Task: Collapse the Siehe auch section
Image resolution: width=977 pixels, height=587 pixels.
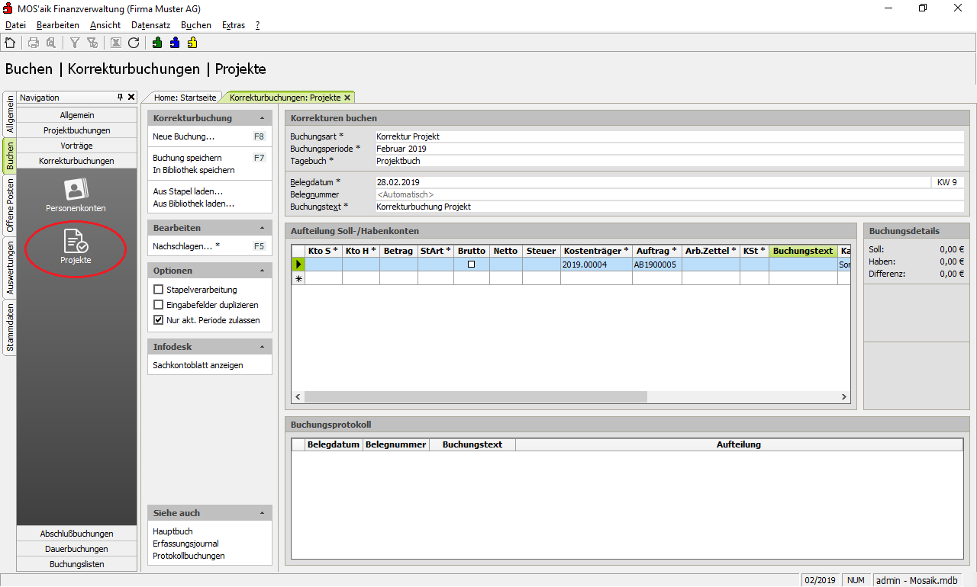Action: pyautogui.click(x=263, y=513)
